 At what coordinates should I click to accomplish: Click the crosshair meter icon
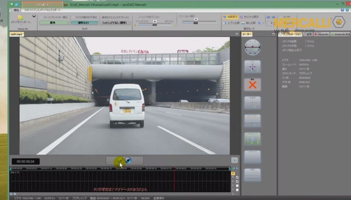(x=253, y=66)
